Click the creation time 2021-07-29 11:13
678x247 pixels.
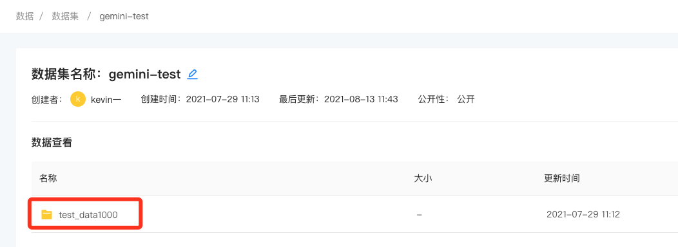coord(223,99)
